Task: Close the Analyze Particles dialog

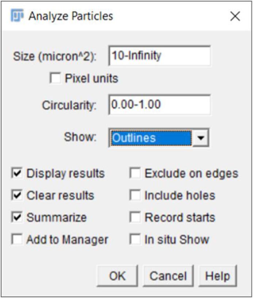Action: (235, 16)
